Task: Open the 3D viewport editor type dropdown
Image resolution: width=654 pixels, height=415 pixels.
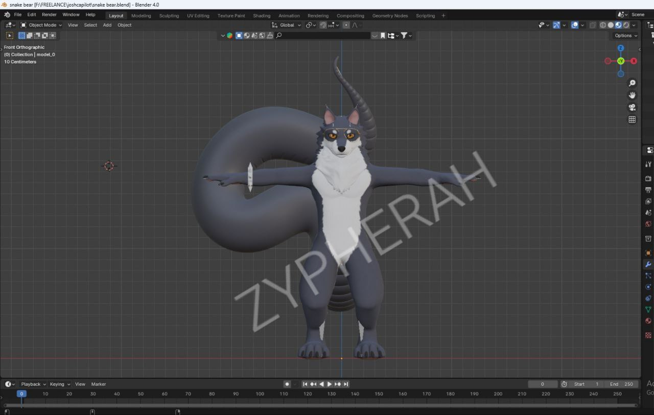Action: 10,25
